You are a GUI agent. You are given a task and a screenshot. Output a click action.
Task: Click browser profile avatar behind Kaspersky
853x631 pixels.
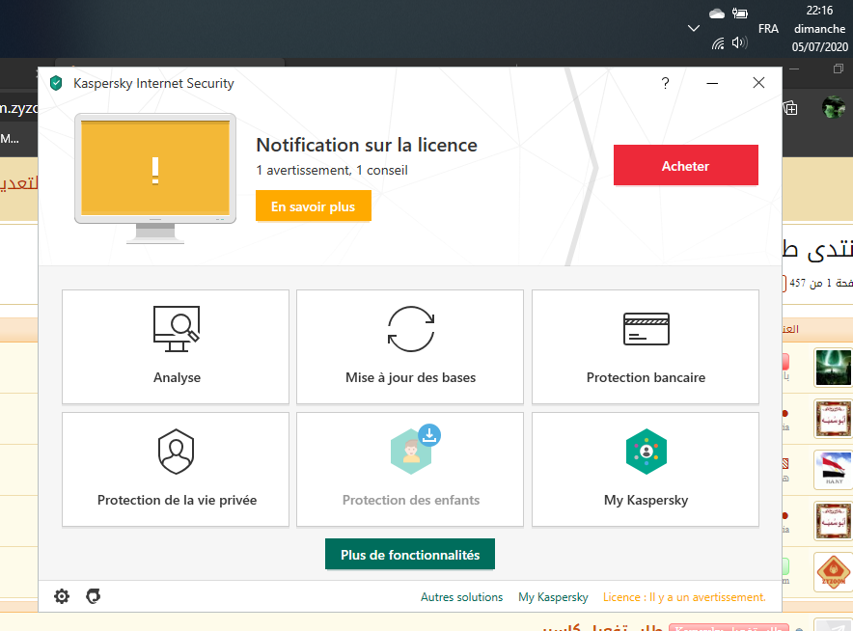pyautogui.click(x=833, y=107)
